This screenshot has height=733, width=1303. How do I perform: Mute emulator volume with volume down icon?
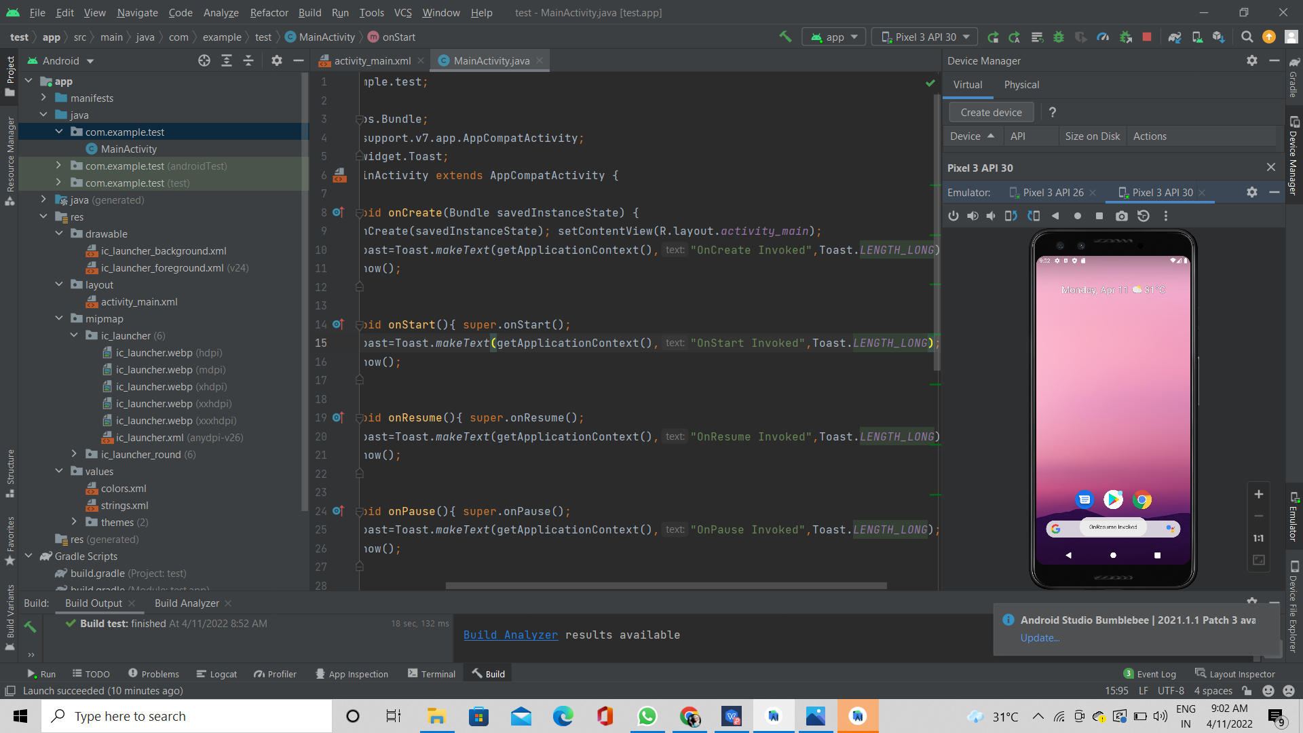[990, 216]
